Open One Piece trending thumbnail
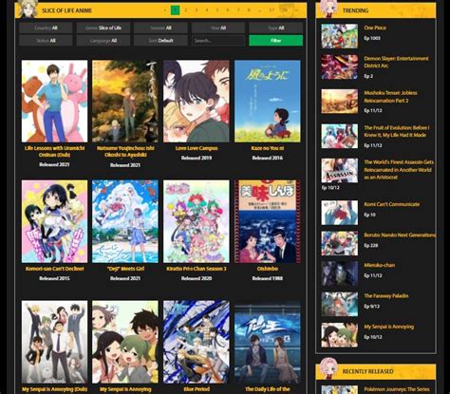The height and width of the screenshot is (394, 450). tap(340, 36)
